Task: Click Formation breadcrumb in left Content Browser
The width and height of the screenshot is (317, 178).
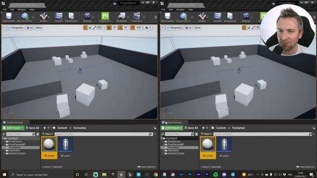Action: click(80, 128)
